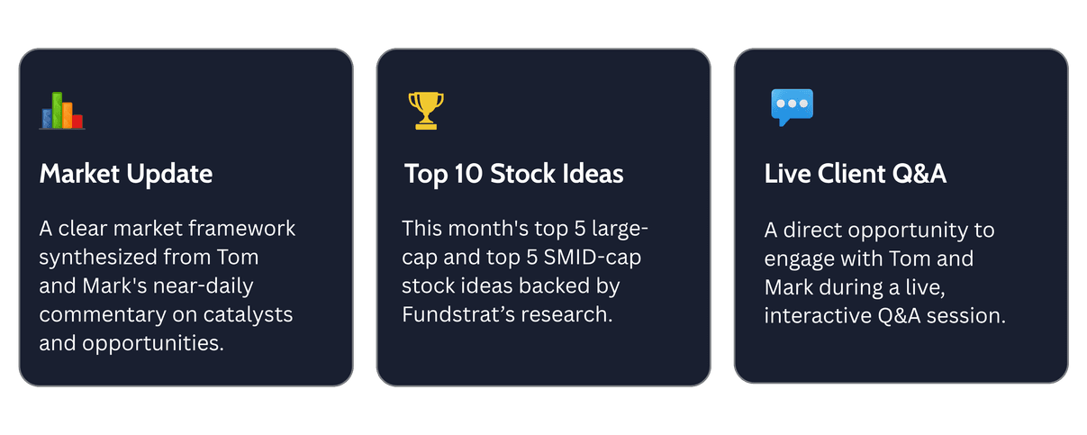Click the bar chart icon on Market Update card
Image resolution: width=1087 pixels, height=435 pixels.
62,110
